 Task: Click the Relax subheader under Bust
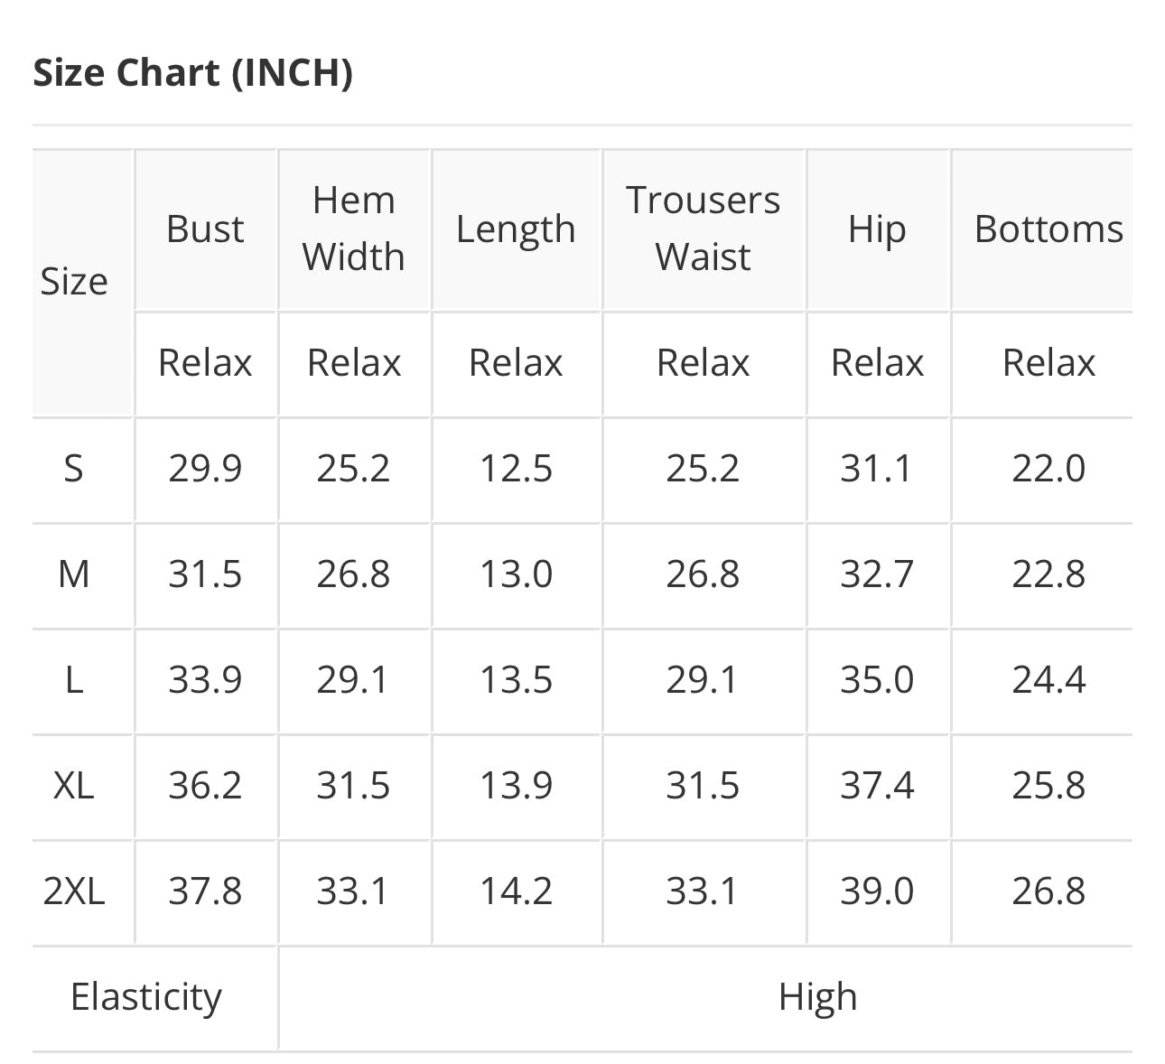(205, 363)
